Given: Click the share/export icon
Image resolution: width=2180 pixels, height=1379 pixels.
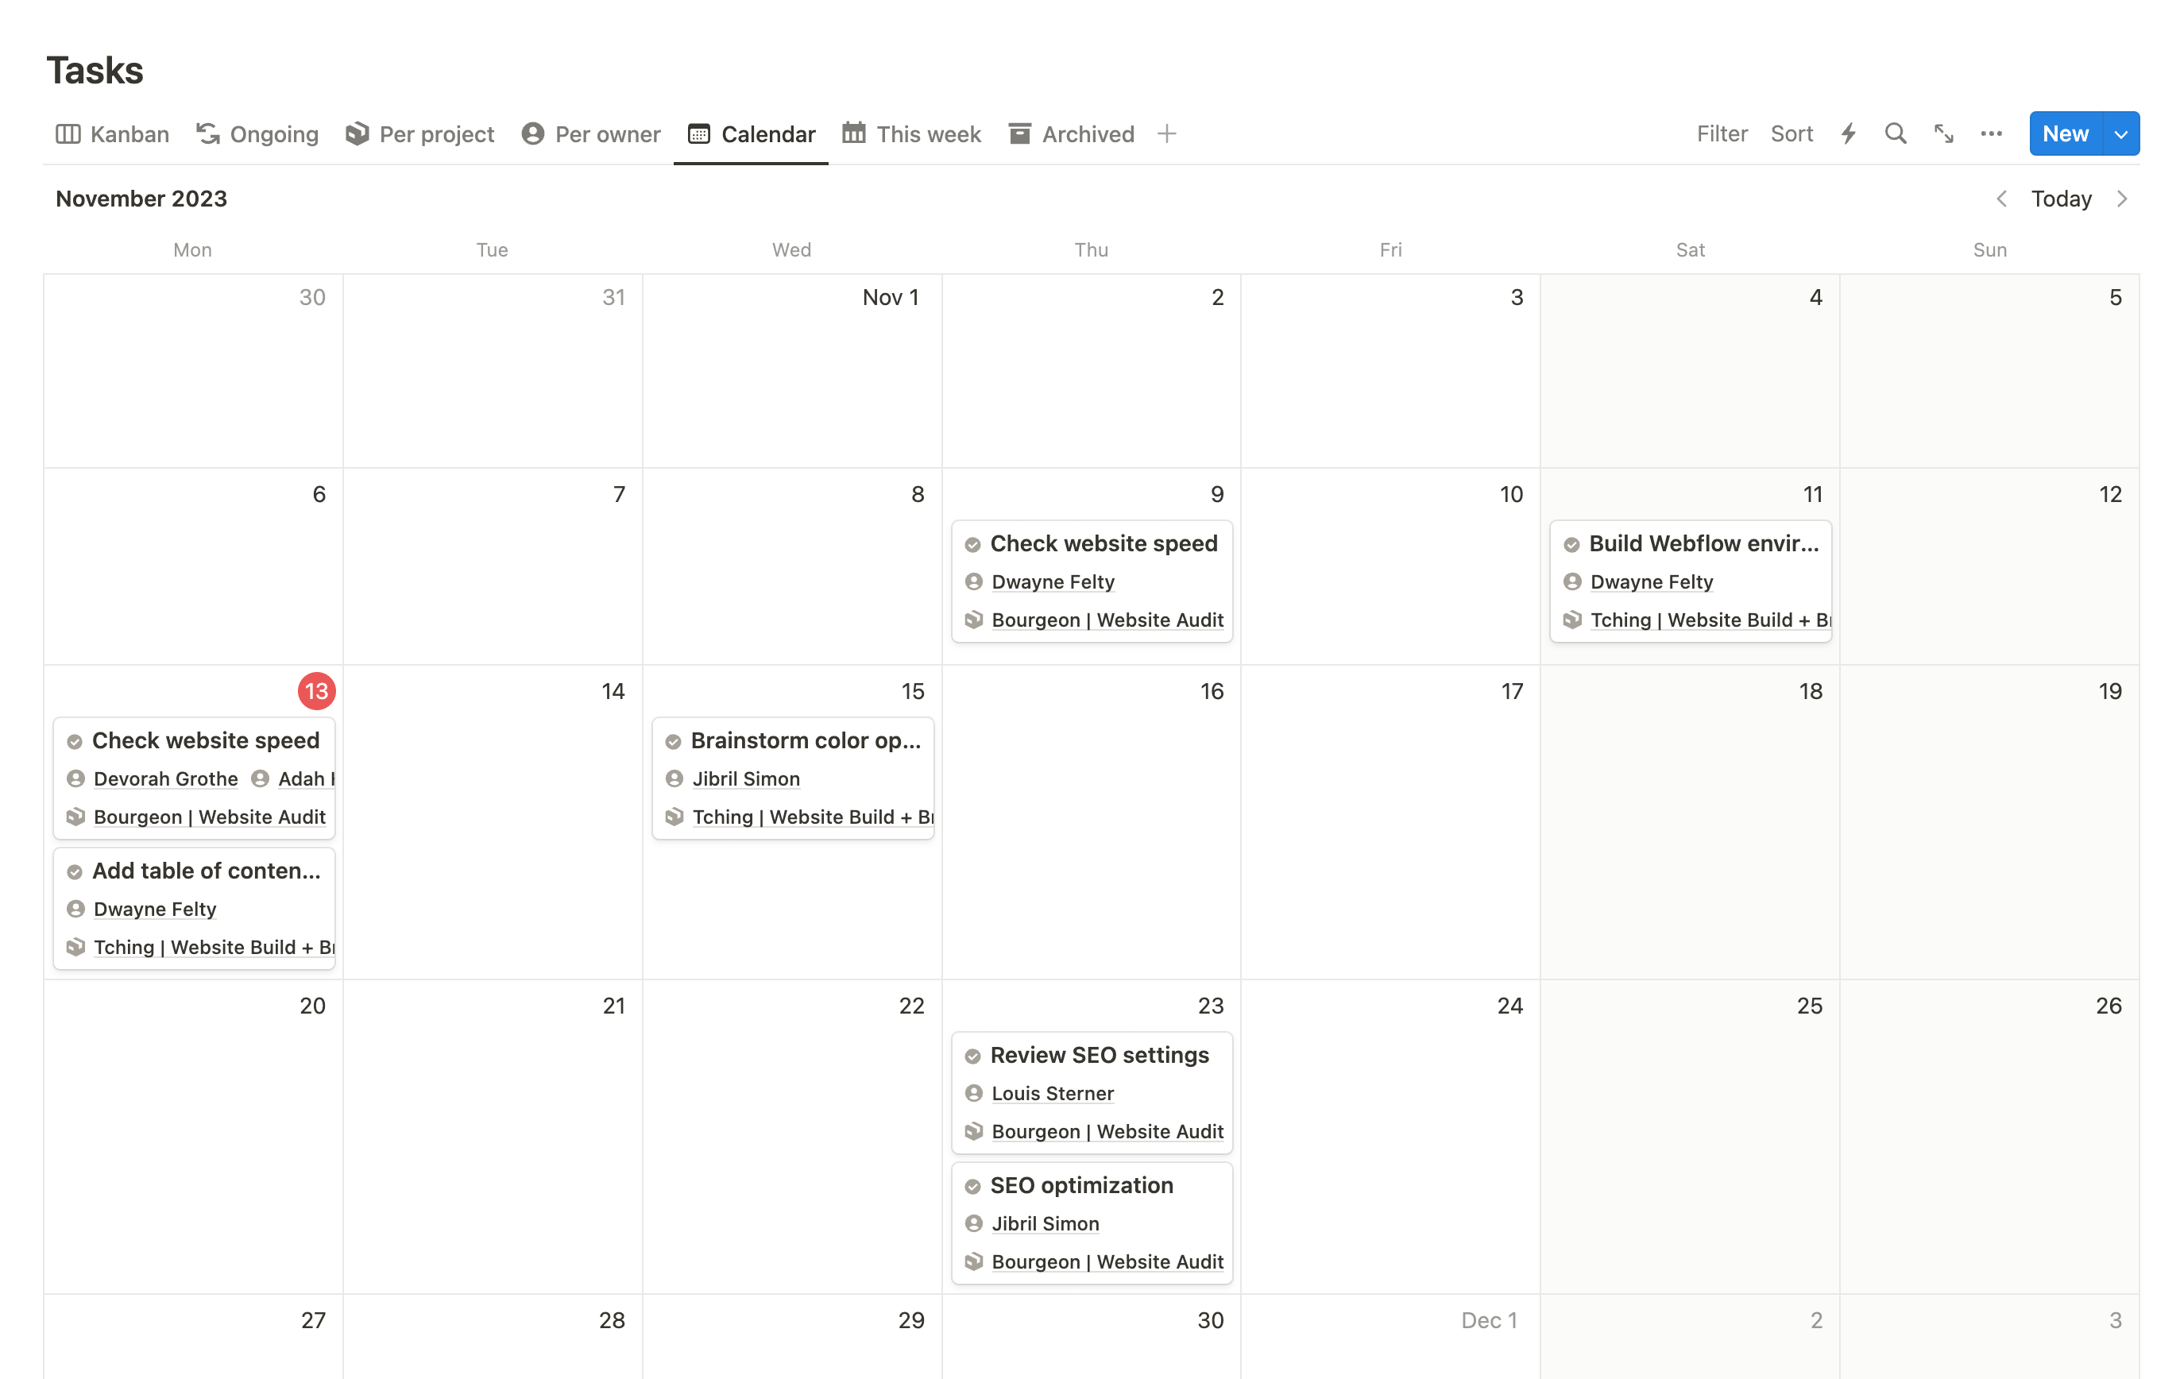Looking at the screenshot, I should pyautogui.click(x=1943, y=133).
